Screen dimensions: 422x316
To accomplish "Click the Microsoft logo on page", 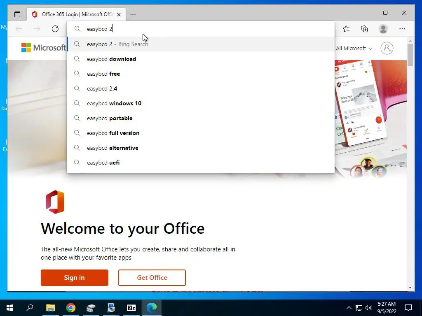I will [44, 48].
